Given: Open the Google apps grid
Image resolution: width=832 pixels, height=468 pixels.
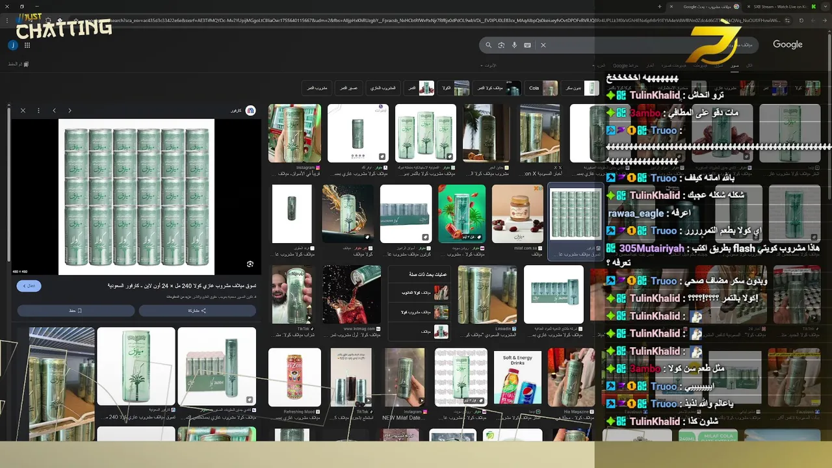Looking at the screenshot, I should pyautogui.click(x=27, y=45).
